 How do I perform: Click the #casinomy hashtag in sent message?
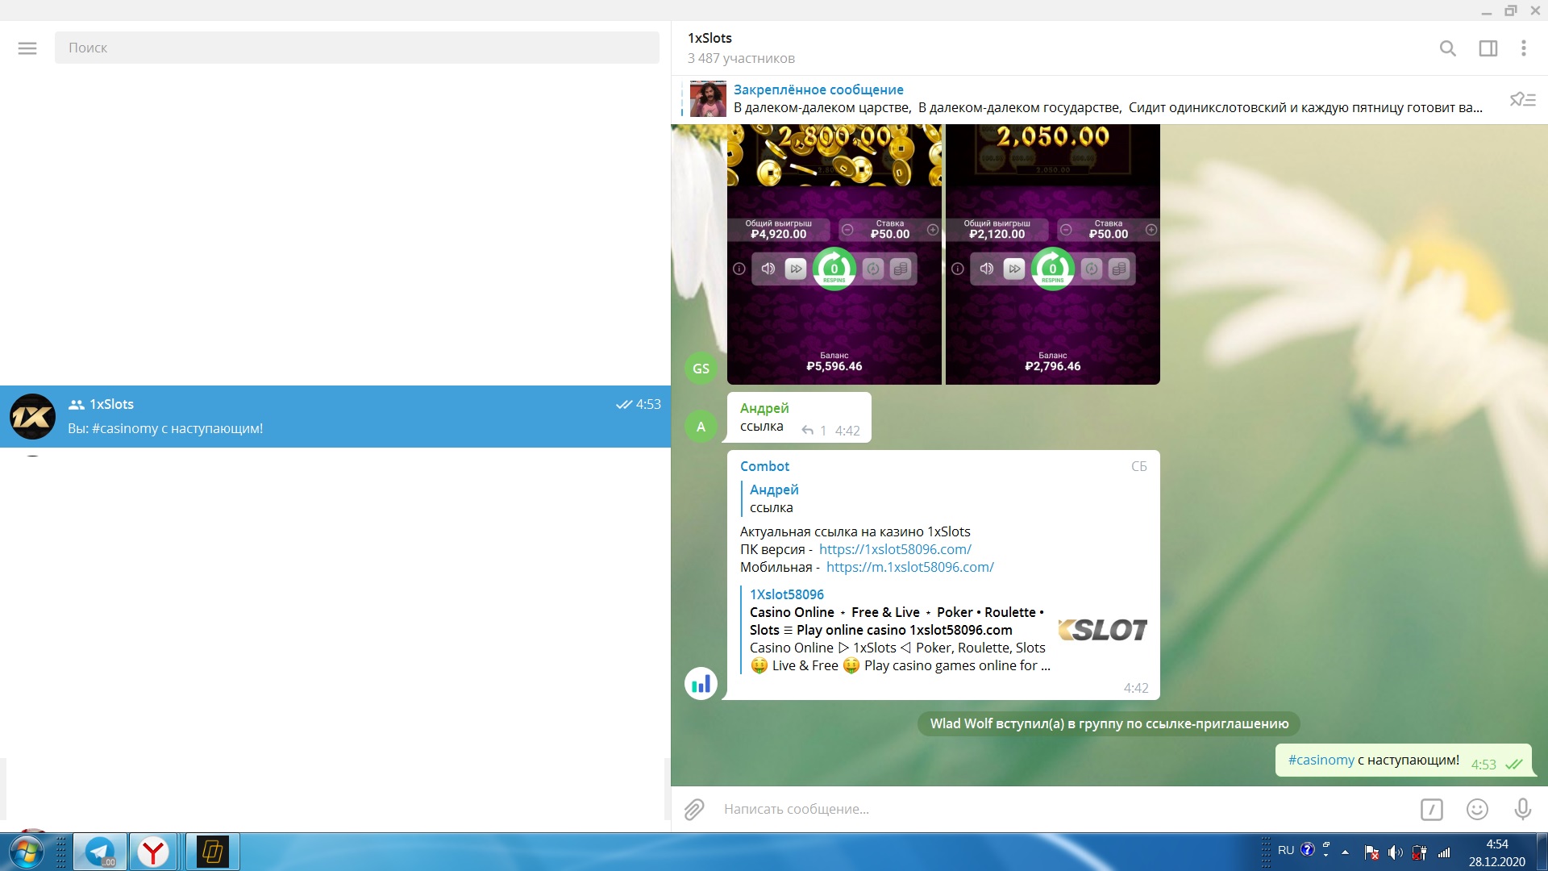tap(1321, 760)
